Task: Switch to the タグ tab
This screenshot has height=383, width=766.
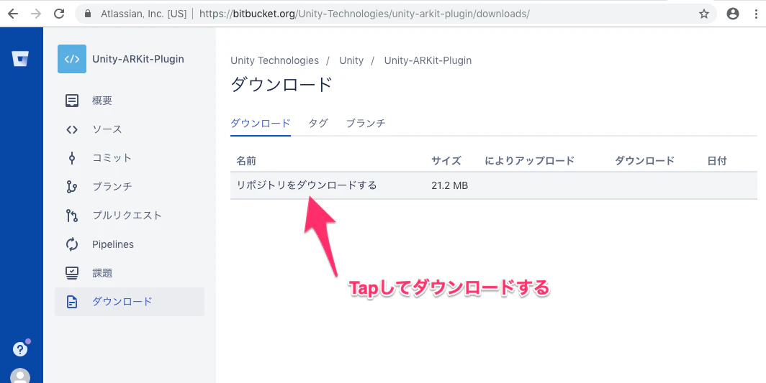Action: click(318, 123)
